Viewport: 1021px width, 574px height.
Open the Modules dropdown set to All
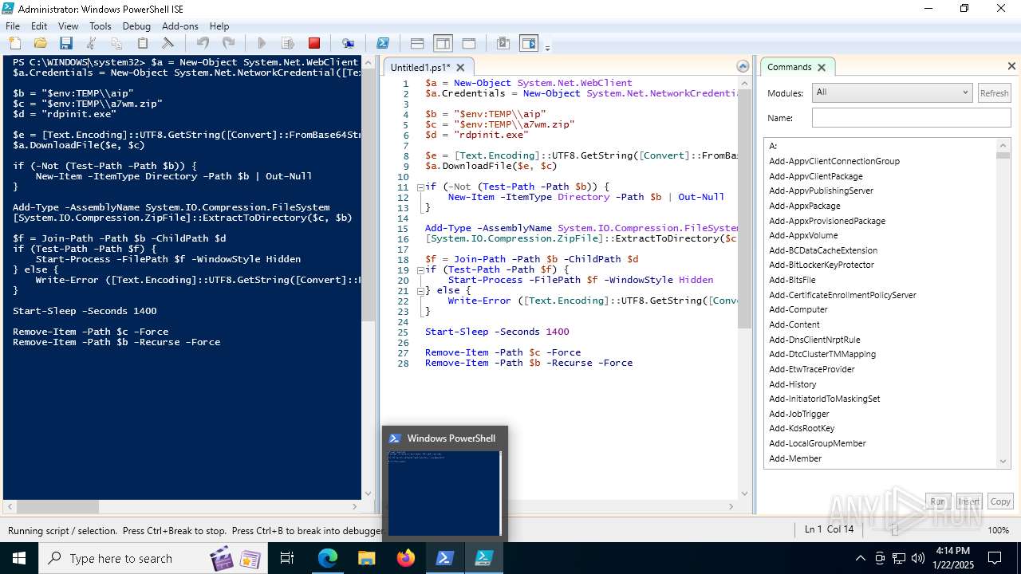pos(892,92)
